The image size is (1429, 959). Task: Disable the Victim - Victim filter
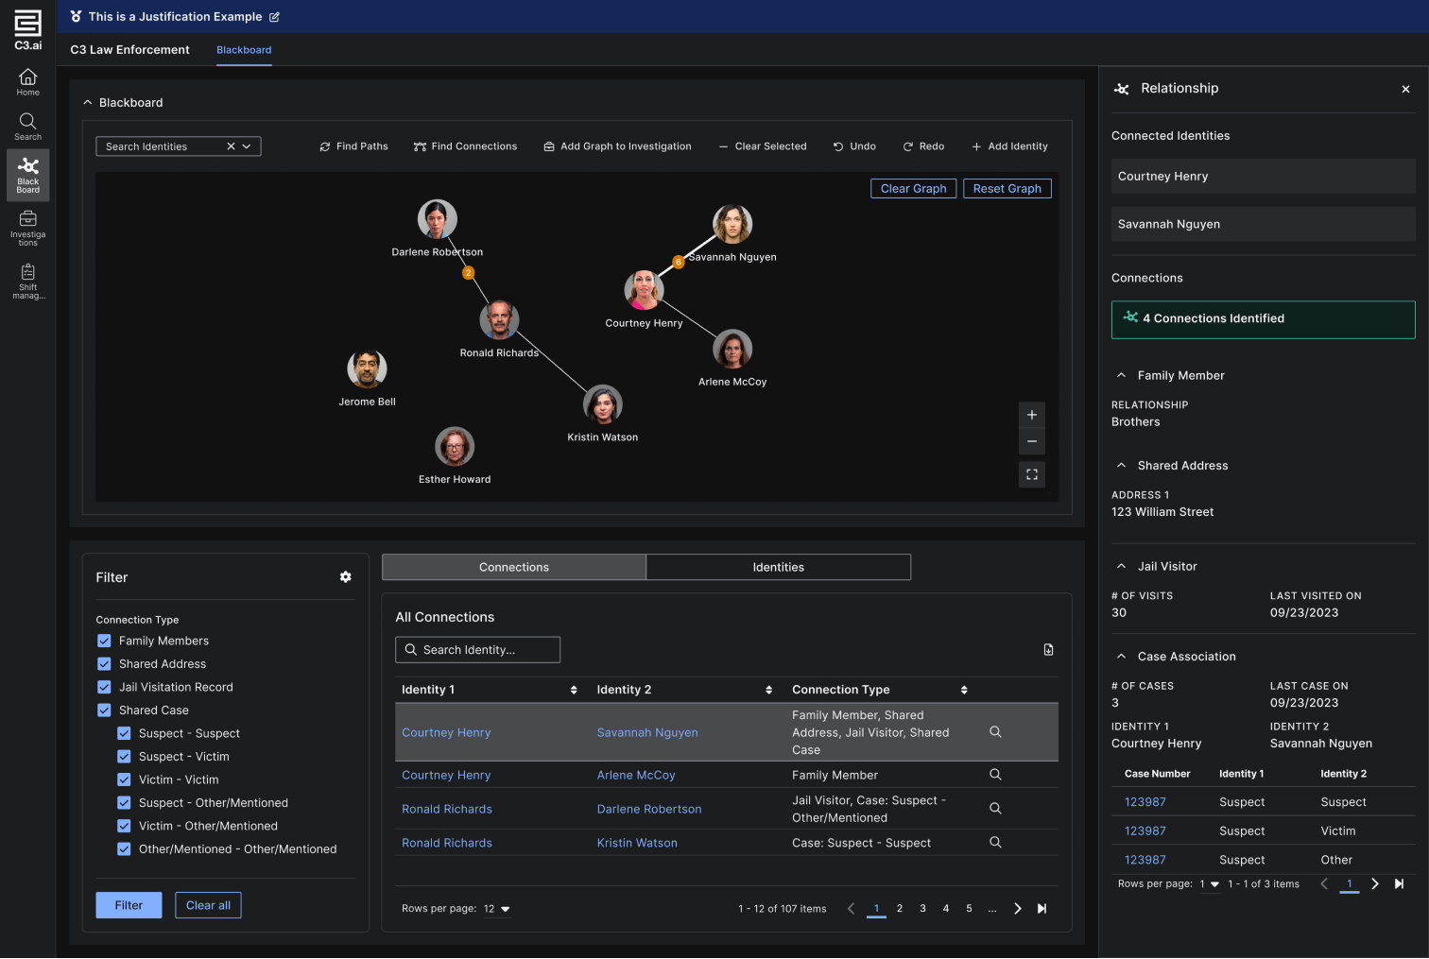[x=124, y=779]
